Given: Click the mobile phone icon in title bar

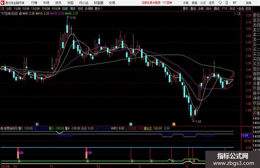Looking at the screenshot, I should [227, 3].
